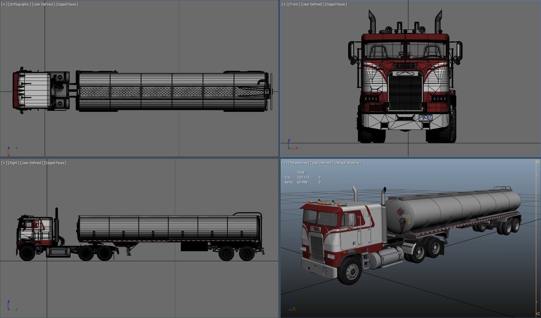Image resolution: width=541 pixels, height=318 pixels.
Task: Open [User Defined] menu in the Perspective viewport
Action: (x=321, y=163)
